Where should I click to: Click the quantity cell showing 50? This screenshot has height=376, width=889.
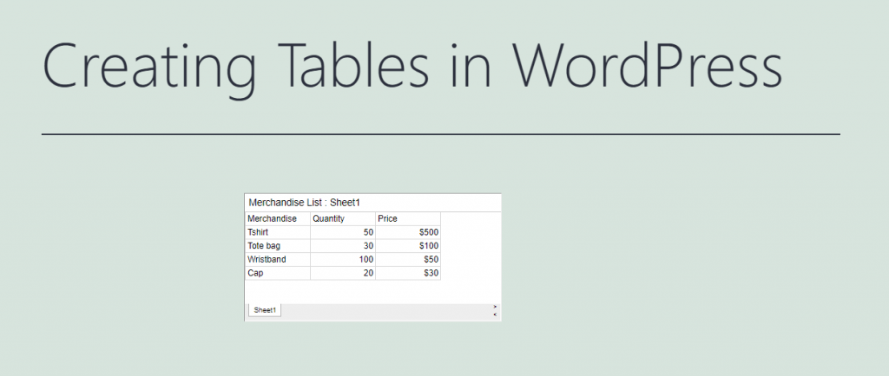(x=343, y=232)
